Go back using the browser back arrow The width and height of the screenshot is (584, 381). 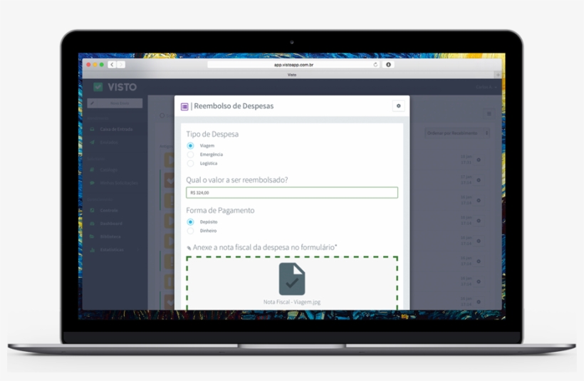112,65
